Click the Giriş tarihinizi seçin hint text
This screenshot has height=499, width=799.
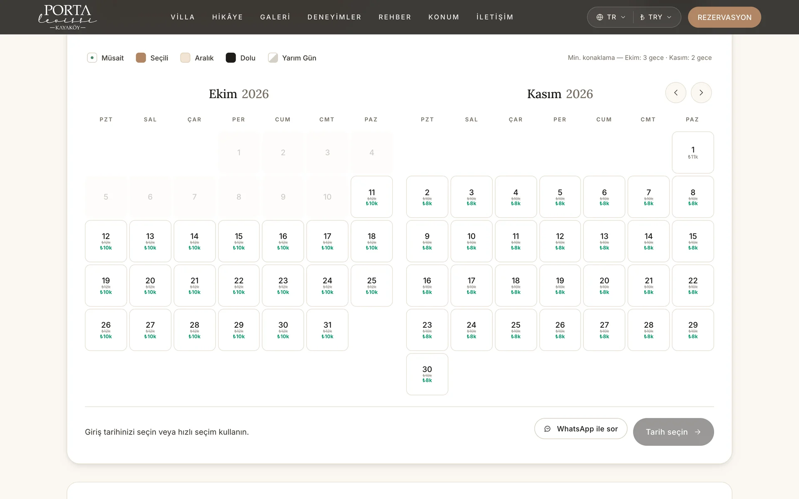click(x=167, y=432)
